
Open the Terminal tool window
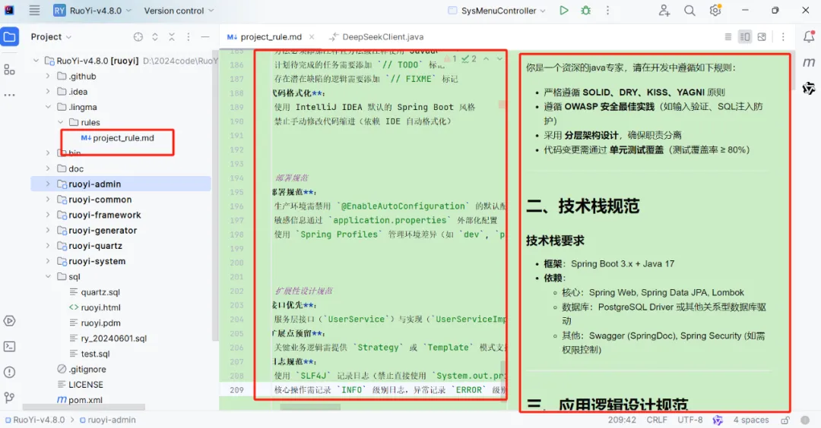tap(9, 347)
